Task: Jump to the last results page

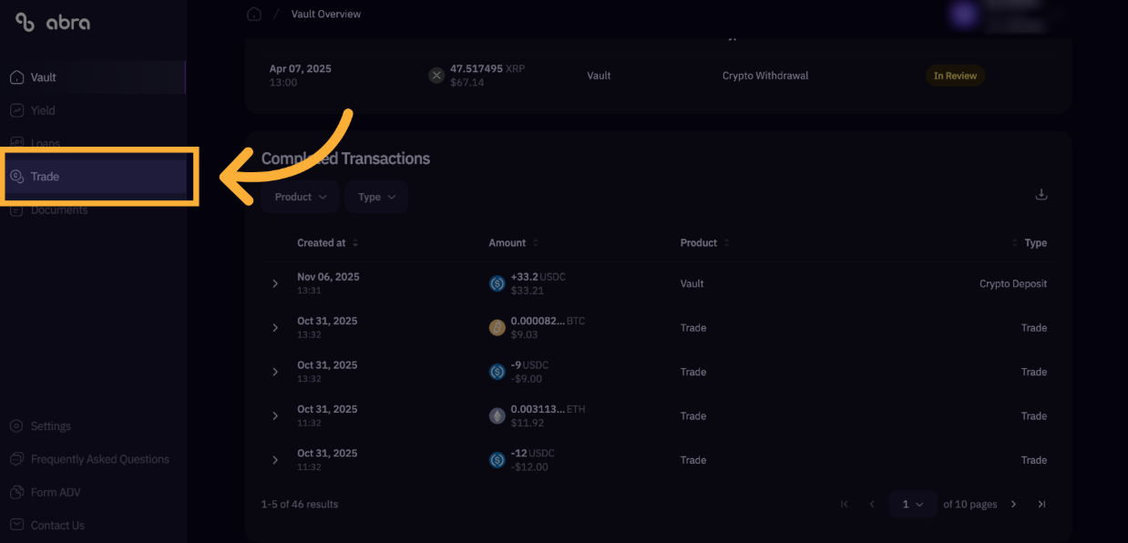Action: tap(1041, 504)
